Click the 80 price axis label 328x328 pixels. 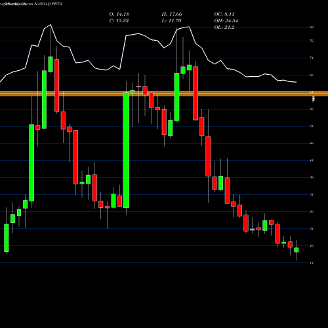tap(312, 28)
